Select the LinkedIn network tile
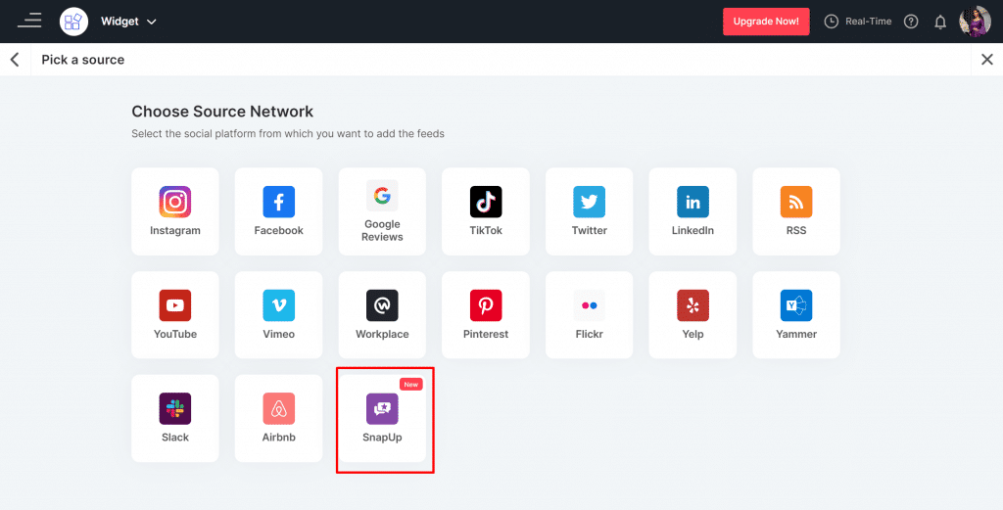This screenshot has width=1003, height=510. [x=693, y=210]
